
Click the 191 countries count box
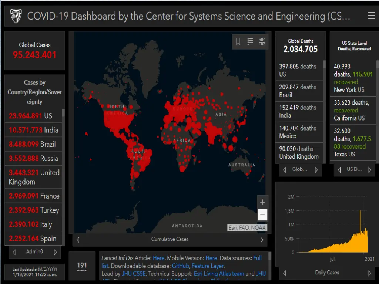pyautogui.click(x=82, y=266)
